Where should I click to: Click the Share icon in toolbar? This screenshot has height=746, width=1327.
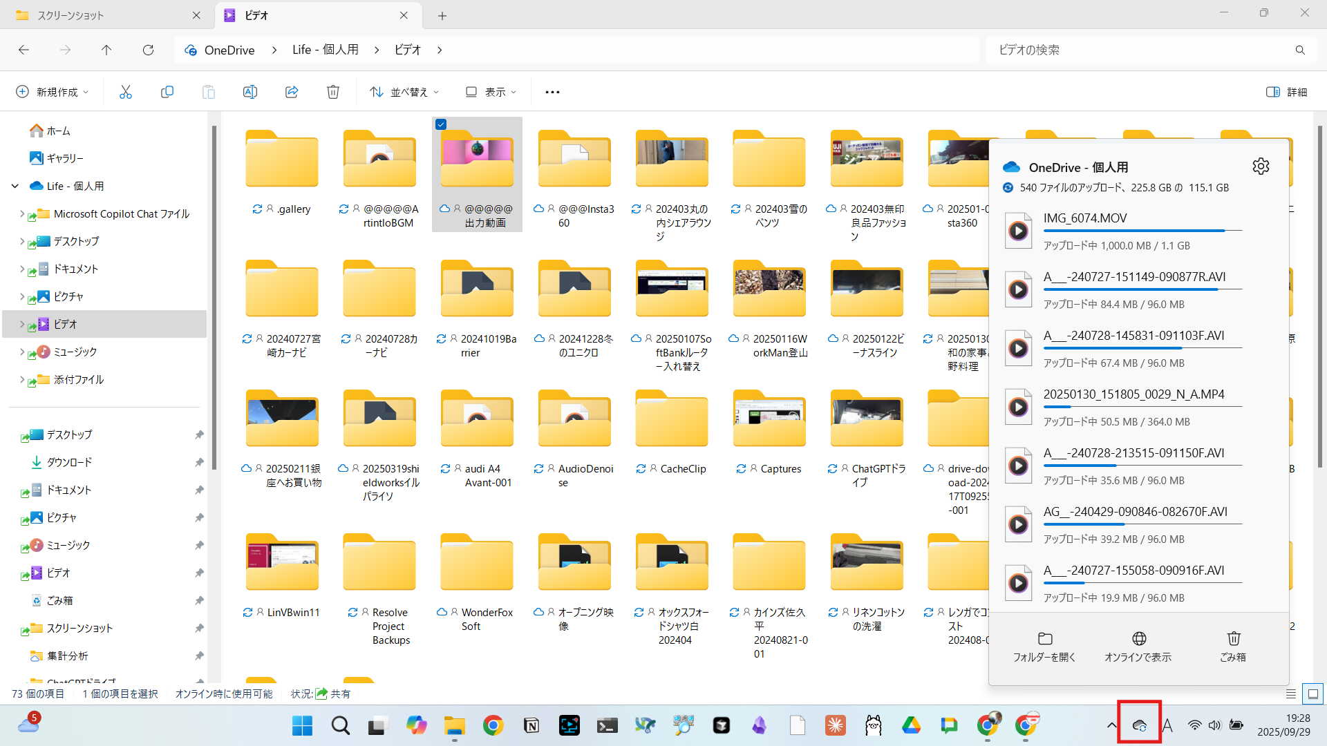coord(292,92)
